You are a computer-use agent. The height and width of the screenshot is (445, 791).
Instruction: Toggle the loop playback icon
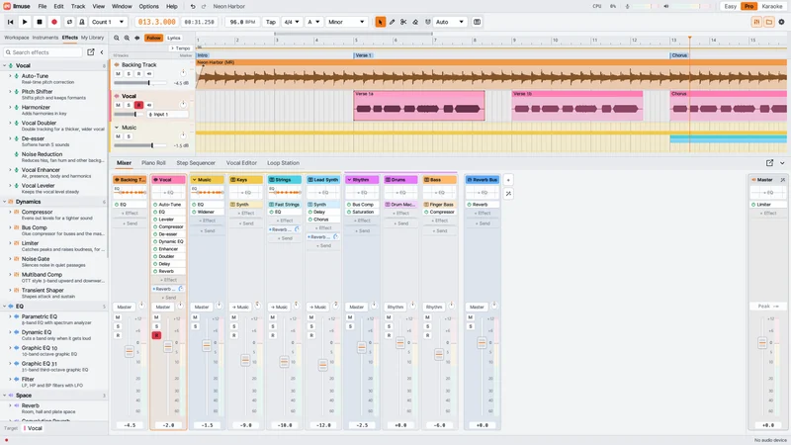(x=69, y=22)
